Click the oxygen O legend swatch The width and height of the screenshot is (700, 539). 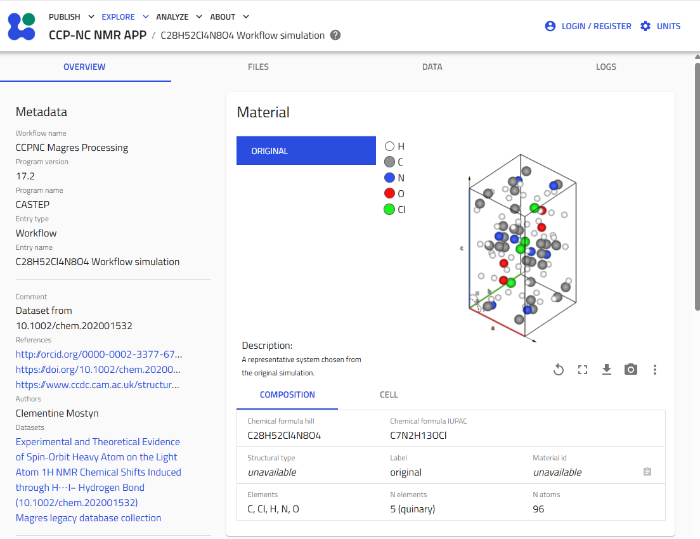click(390, 193)
